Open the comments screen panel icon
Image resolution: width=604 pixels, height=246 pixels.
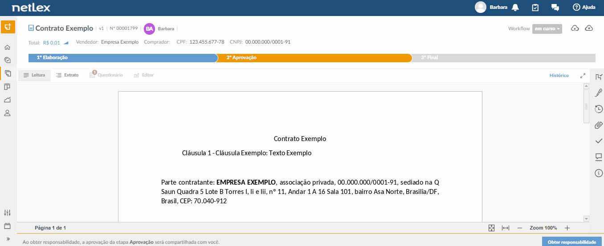click(599, 157)
